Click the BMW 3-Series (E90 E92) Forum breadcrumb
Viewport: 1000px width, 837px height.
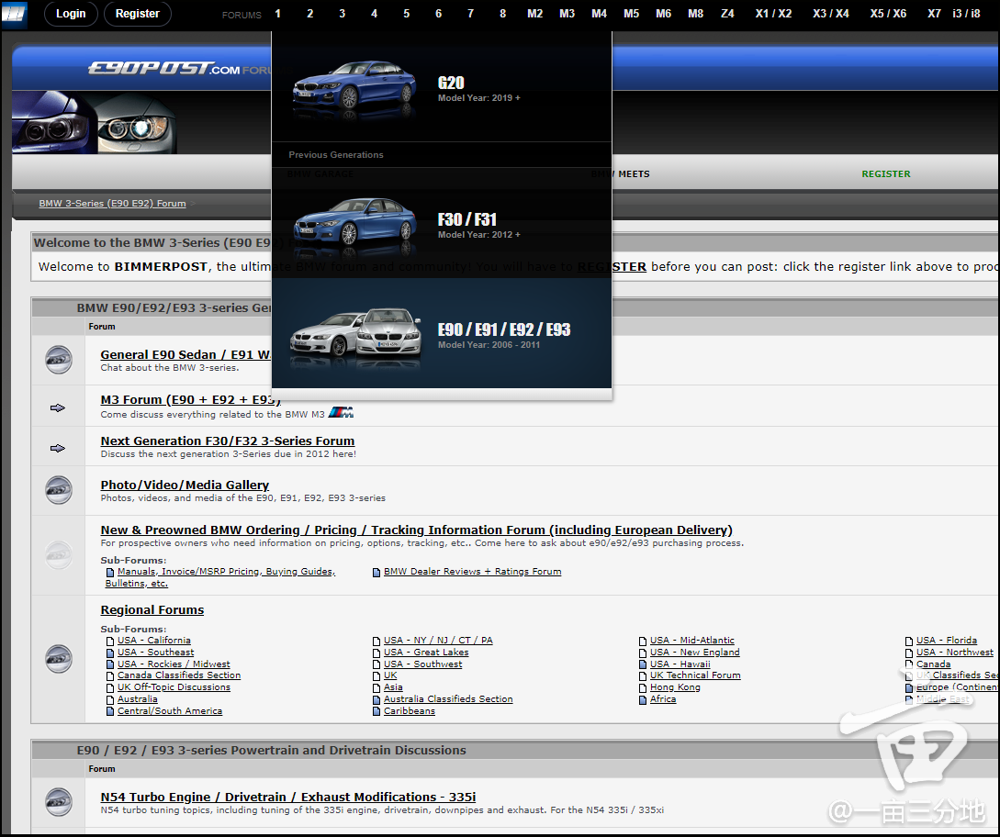coord(112,204)
